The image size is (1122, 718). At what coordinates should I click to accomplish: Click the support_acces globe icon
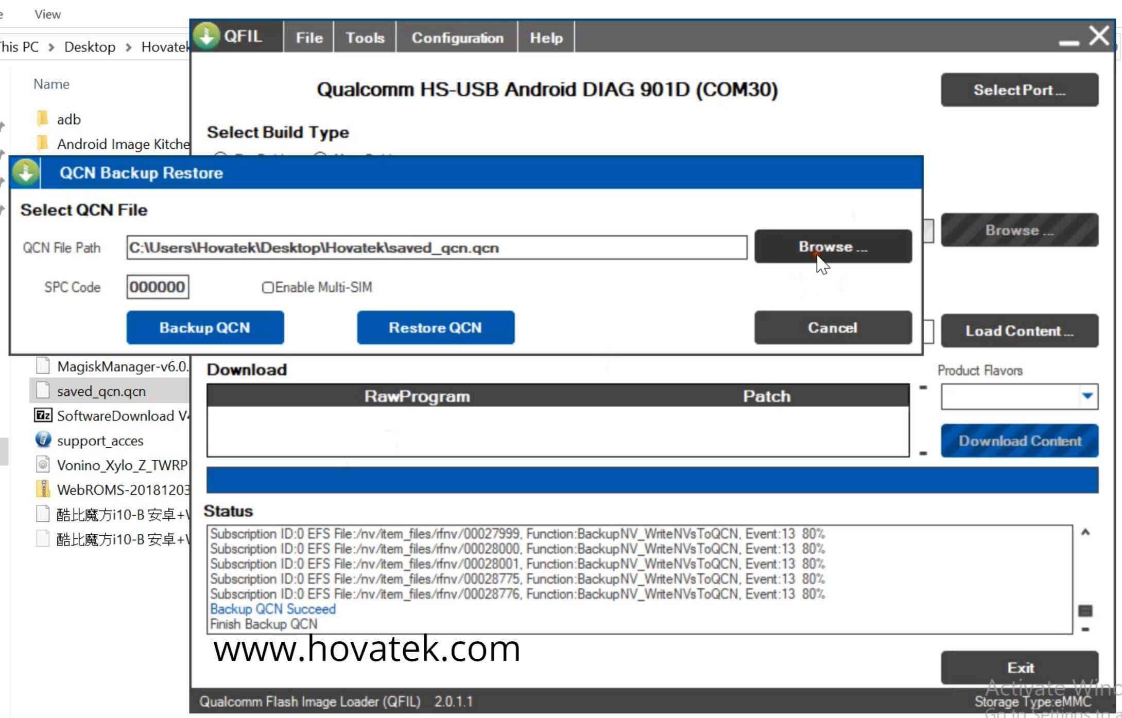(x=43, y=440)
